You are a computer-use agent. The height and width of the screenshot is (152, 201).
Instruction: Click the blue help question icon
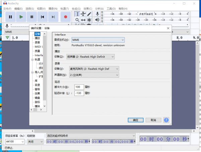coord(166,120)
